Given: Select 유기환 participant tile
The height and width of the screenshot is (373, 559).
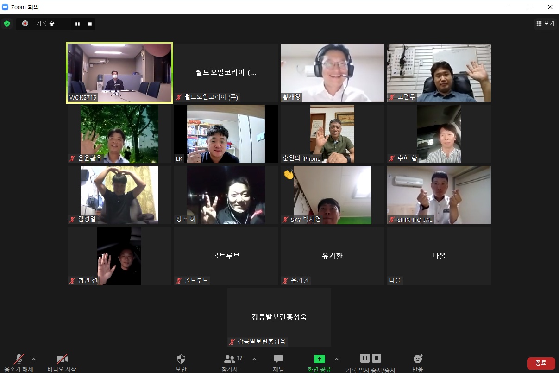Looking at the screenshot, I should [x=333, y=256].
